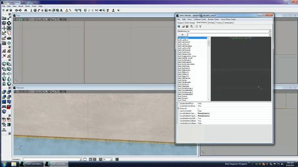Open the Command history dropdown arrow
Image resolution: width=298 pixels, height=167 pixels.
[81, 160]
